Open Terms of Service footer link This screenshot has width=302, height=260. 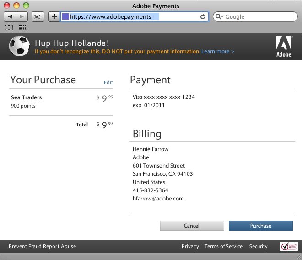click(x=223, y=246)
